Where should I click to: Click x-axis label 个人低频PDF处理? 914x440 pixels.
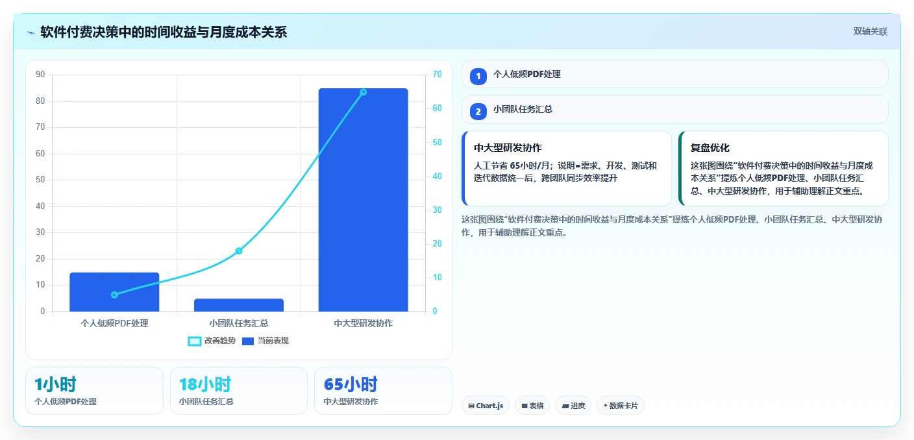pyautogui.click(x=114, y=323)
